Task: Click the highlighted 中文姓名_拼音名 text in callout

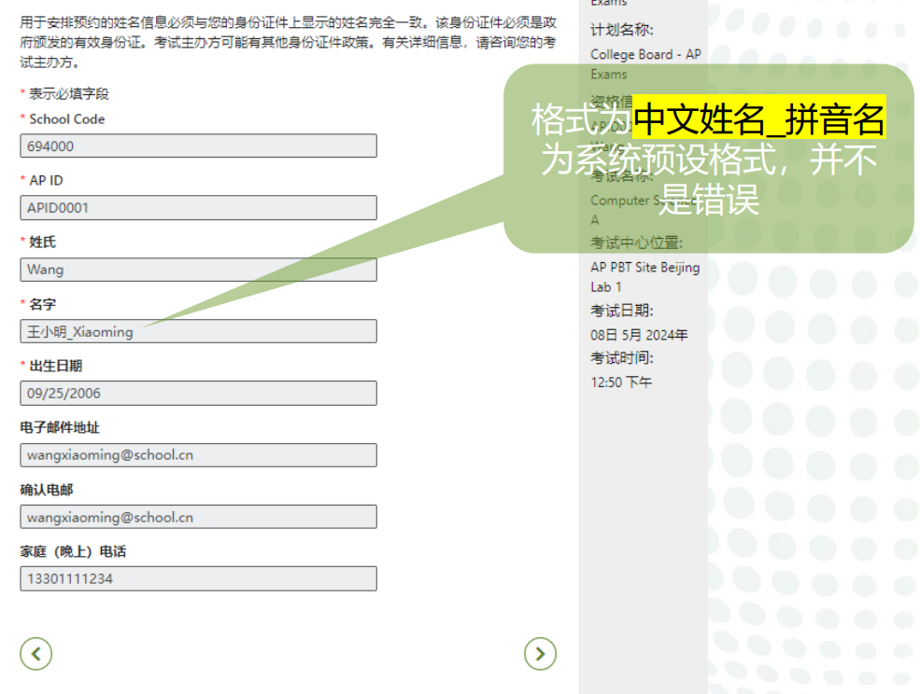Action: (758, 120)
